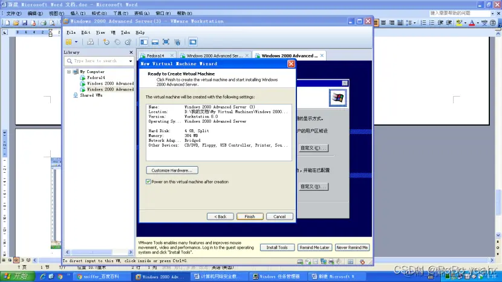Click the full screen mode toolbar icon

click(x=166, y=42)
